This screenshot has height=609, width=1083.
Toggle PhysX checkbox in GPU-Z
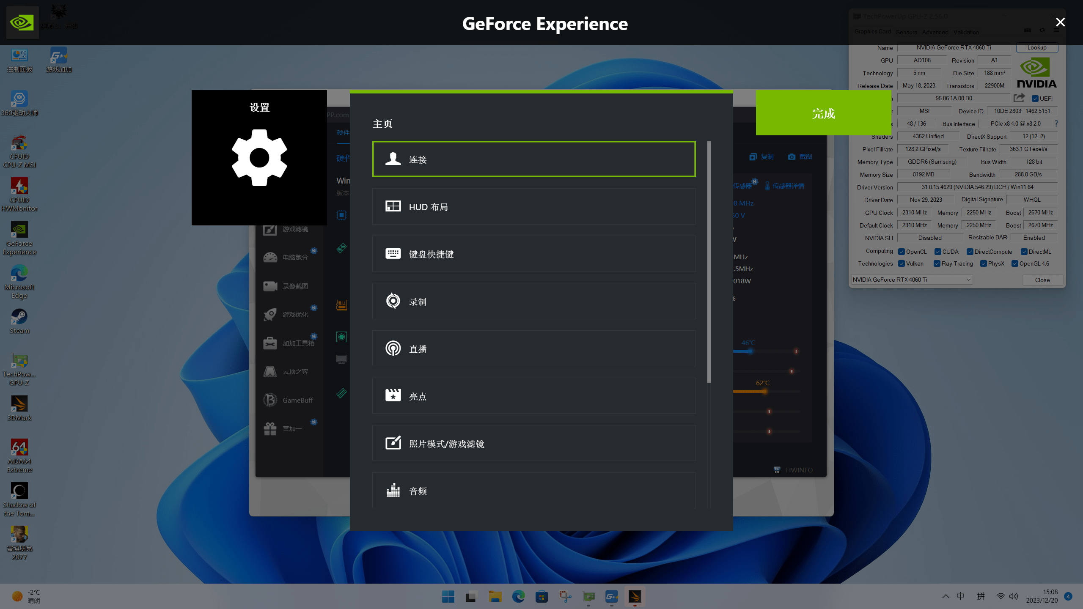click(x=984, y=263)
